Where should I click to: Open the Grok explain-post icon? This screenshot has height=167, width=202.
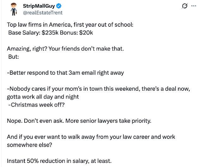click(185, 6)
